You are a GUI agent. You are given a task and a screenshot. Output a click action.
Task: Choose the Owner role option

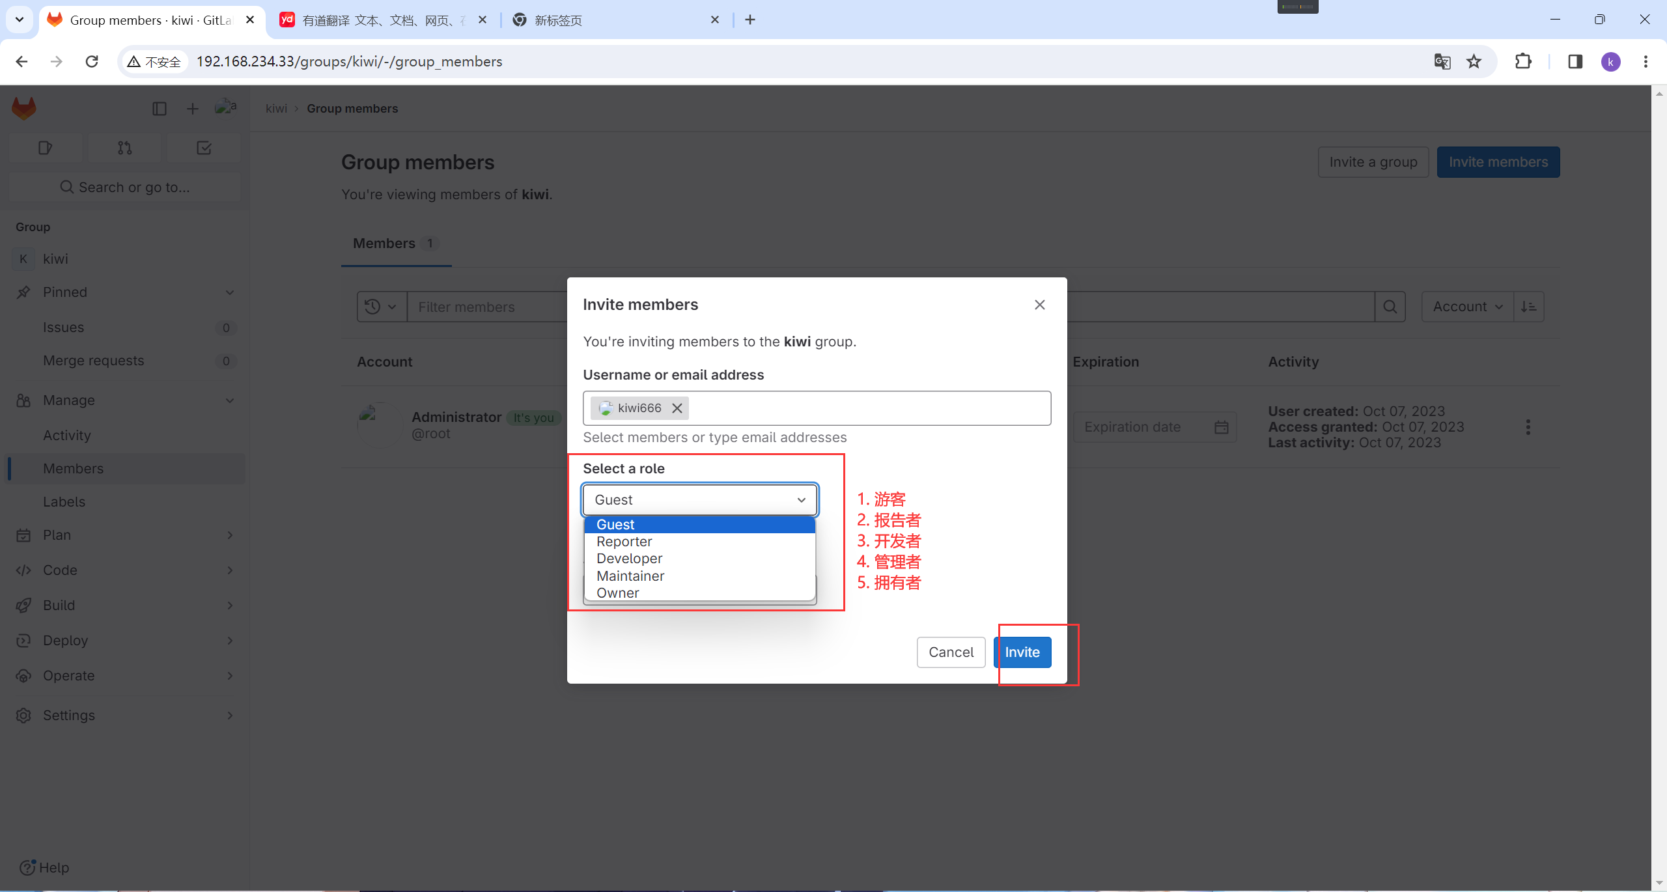pos(700,593)
